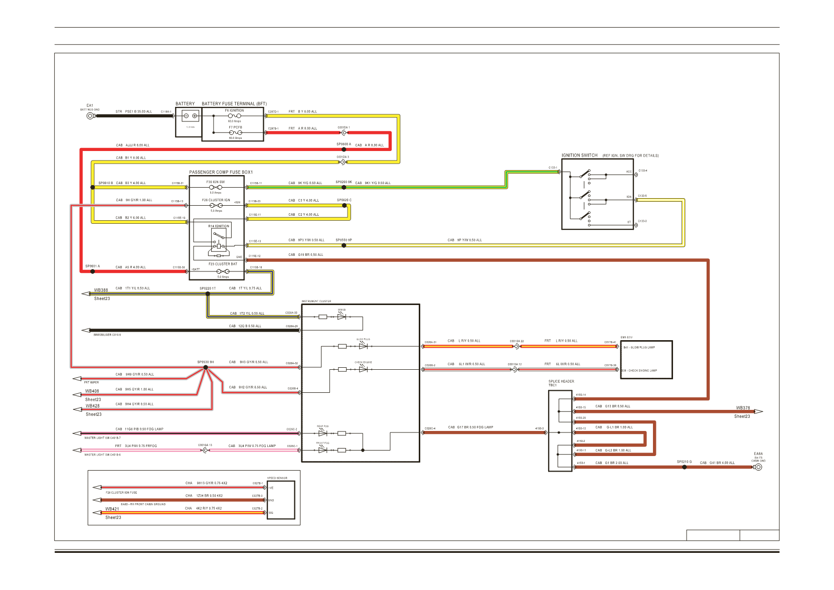
Task: Click the F7 PCFB fuse symbol
Action: click(235, 133)
